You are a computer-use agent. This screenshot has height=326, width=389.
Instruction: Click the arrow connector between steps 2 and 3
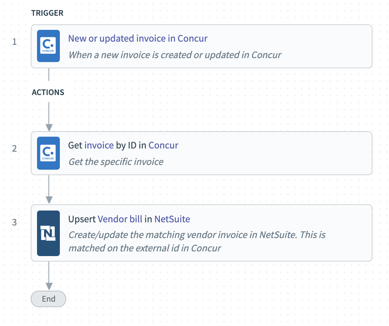[49, 189]
